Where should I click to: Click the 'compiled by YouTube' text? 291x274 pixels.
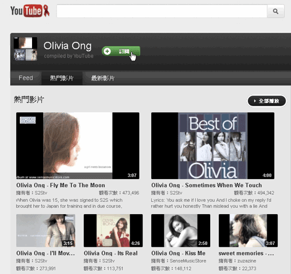(x=69, y=56)
